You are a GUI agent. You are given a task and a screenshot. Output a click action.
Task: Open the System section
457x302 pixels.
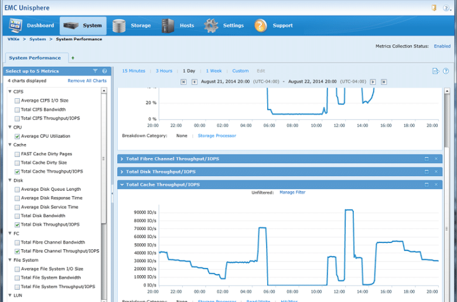(x=83, y=26)
